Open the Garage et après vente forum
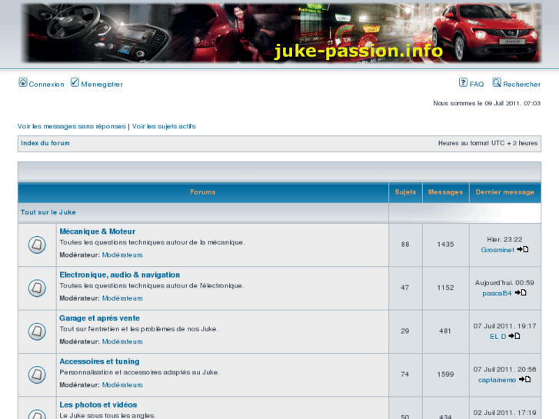The width and height of the screenshot is (559, 419). 99,318
